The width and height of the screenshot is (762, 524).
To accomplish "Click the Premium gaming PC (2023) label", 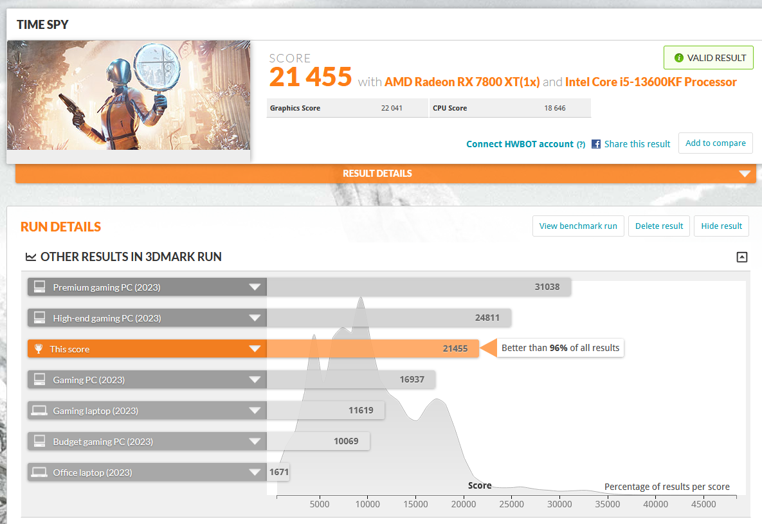I will coord(107,287).
